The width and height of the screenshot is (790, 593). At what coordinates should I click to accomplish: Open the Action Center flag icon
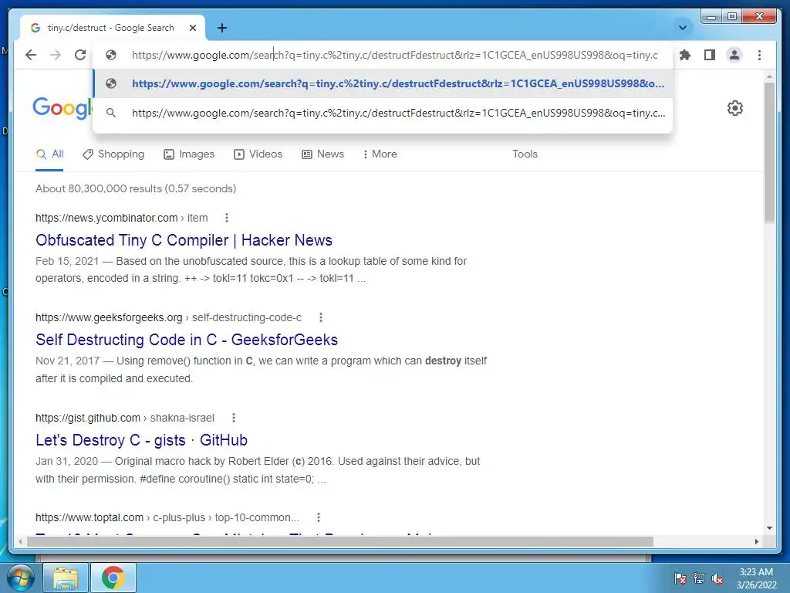pyautogui.click(x=680, y=578)
